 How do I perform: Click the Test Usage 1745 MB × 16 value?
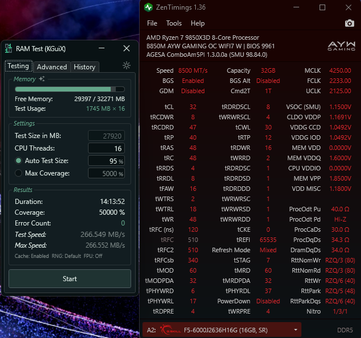pyautogui.click(x=106, y=109)
